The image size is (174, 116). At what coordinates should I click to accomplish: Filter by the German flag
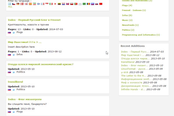point(18,4)
